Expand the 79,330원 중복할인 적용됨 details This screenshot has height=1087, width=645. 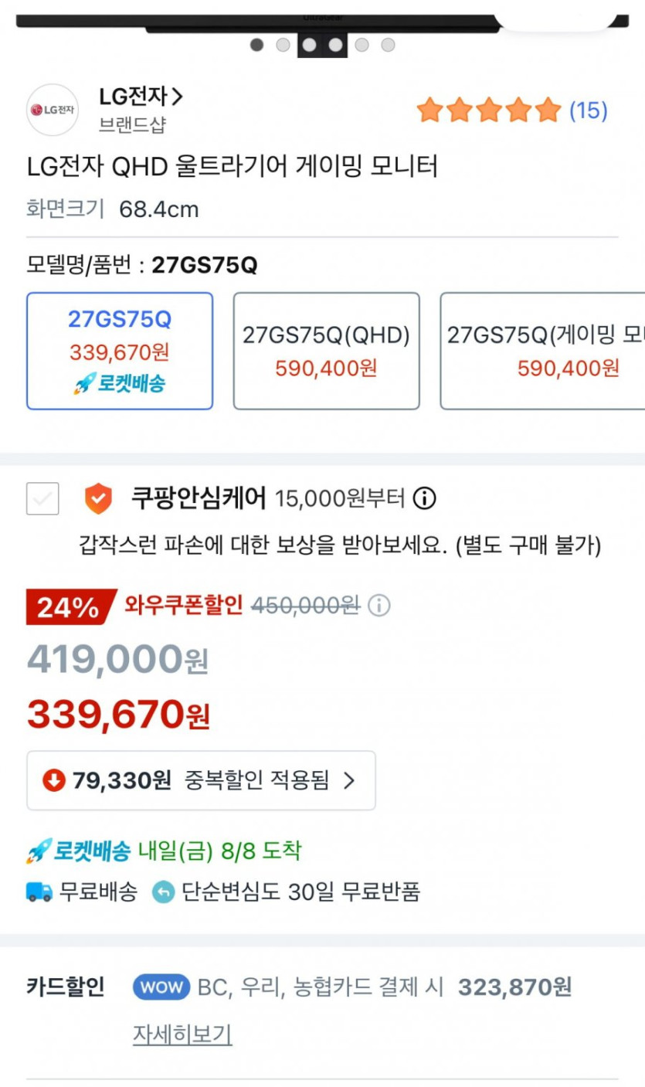pyautogui.click(x=201, y=780)
